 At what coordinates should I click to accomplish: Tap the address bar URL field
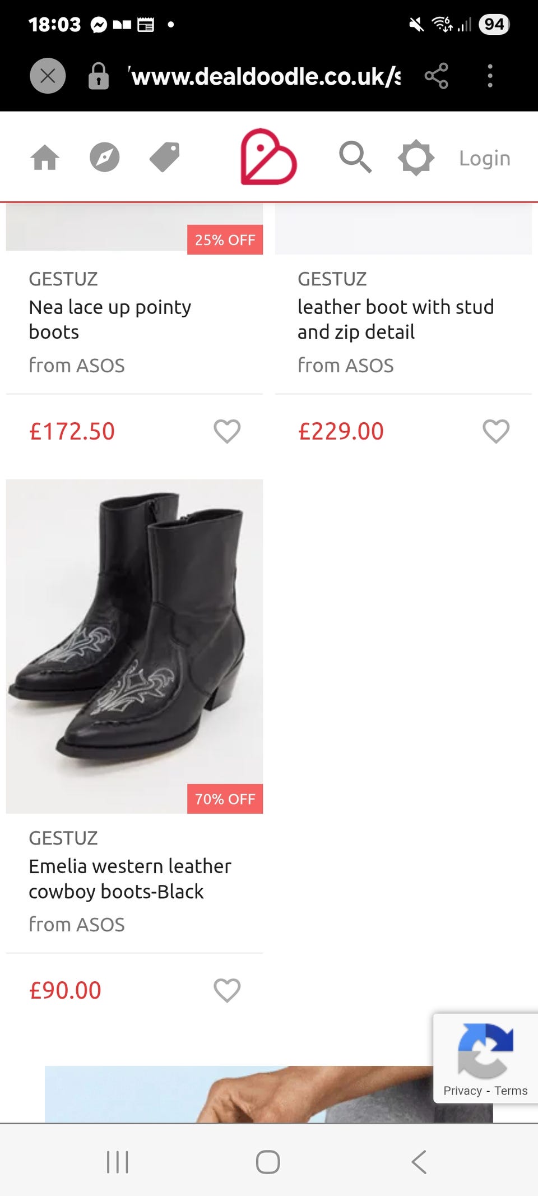(266, 76)
